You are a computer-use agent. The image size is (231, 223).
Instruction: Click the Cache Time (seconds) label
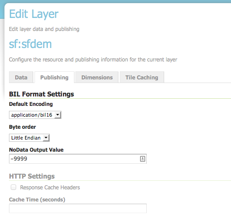click(x=37, y=200)
